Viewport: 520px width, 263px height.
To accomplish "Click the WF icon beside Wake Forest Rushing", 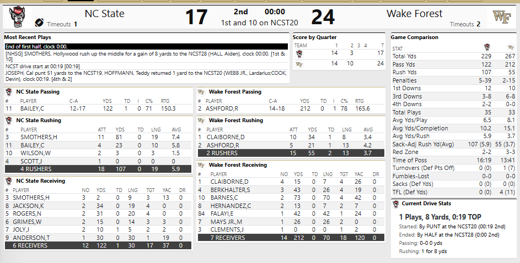I will pyautogui.click(x=201, y=120).
